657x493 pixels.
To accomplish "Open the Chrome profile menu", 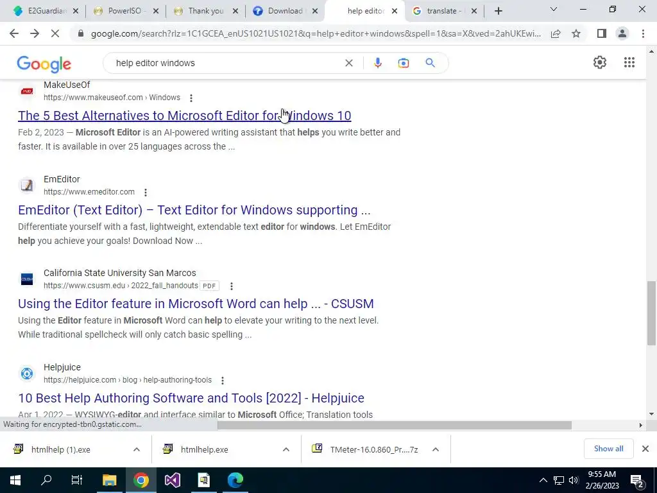I will (x=622, y=33).
